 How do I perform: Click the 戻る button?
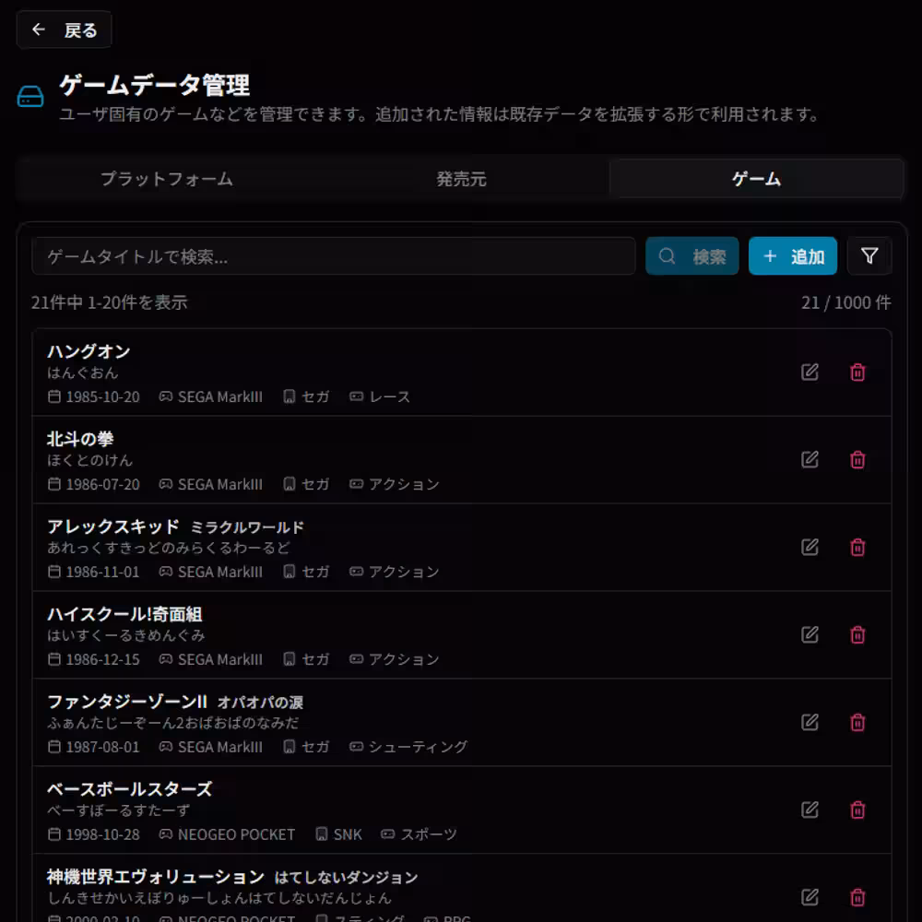point(65,30)
